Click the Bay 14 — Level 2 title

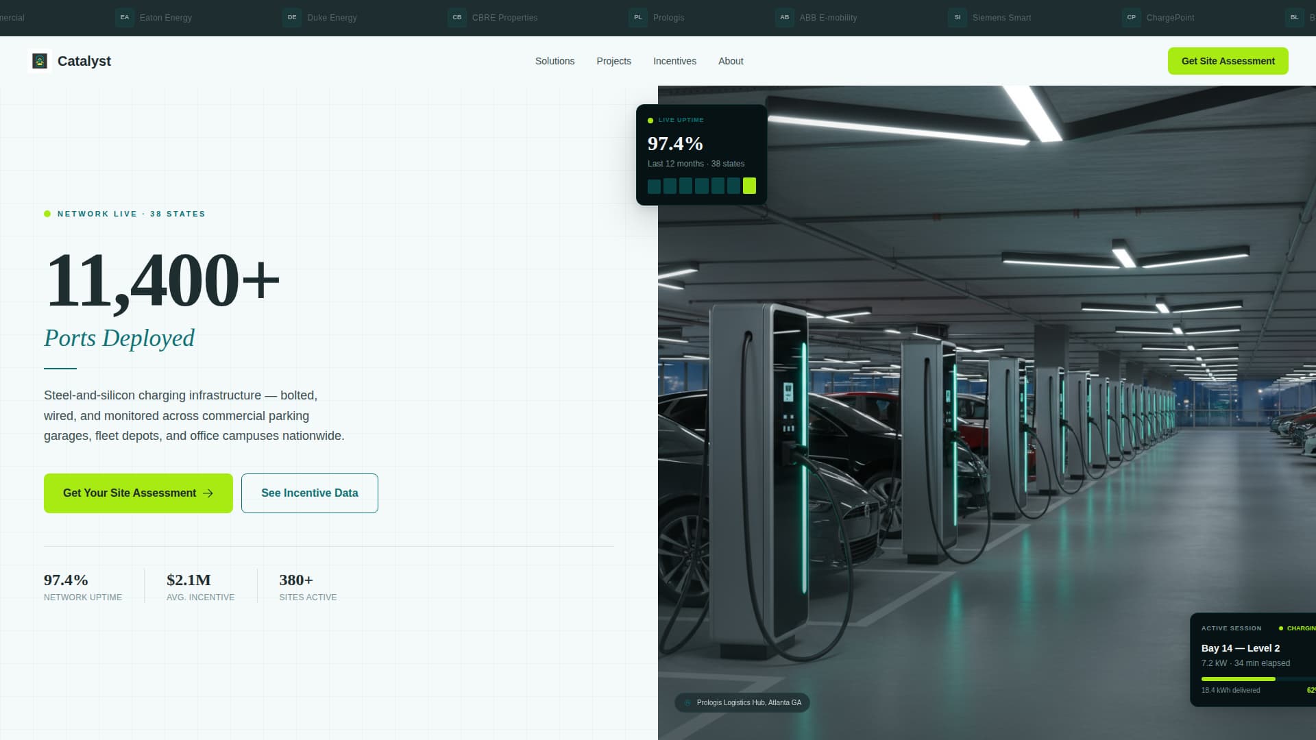(1241, 648)
